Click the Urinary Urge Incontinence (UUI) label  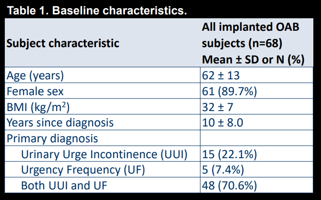(104, 154)
